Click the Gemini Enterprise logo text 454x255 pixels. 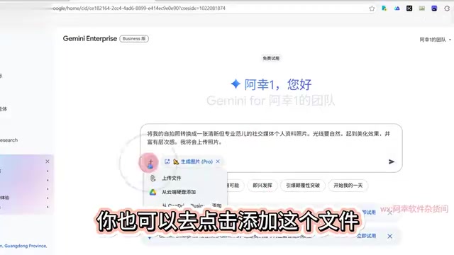90,39
